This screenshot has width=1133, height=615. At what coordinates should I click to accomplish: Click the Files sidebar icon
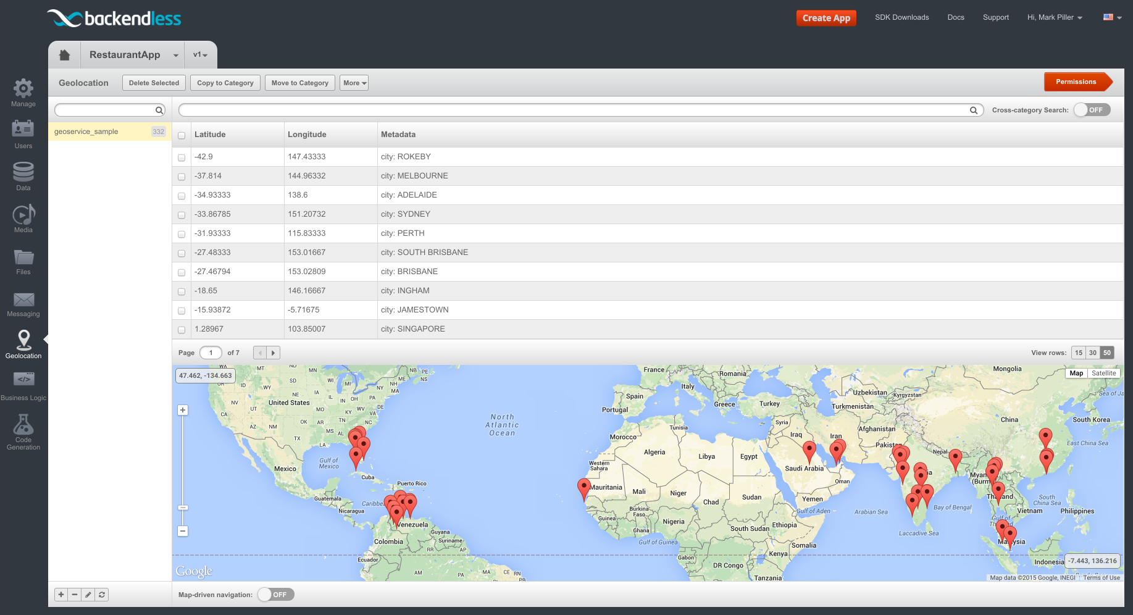pos(23,257)
